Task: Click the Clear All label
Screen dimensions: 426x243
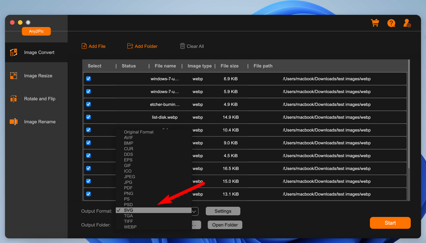Action: pos(195,46)
